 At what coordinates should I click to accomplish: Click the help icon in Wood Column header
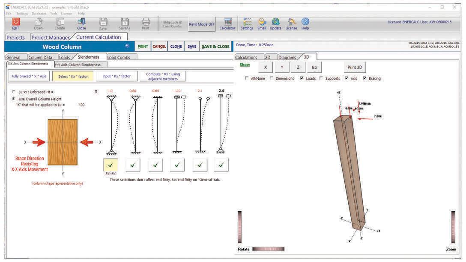pos(127,46)
